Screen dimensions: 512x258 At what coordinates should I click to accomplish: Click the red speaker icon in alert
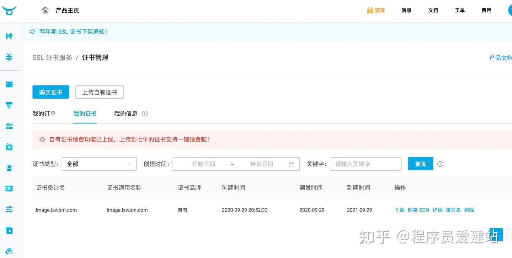tap(42, 139)
